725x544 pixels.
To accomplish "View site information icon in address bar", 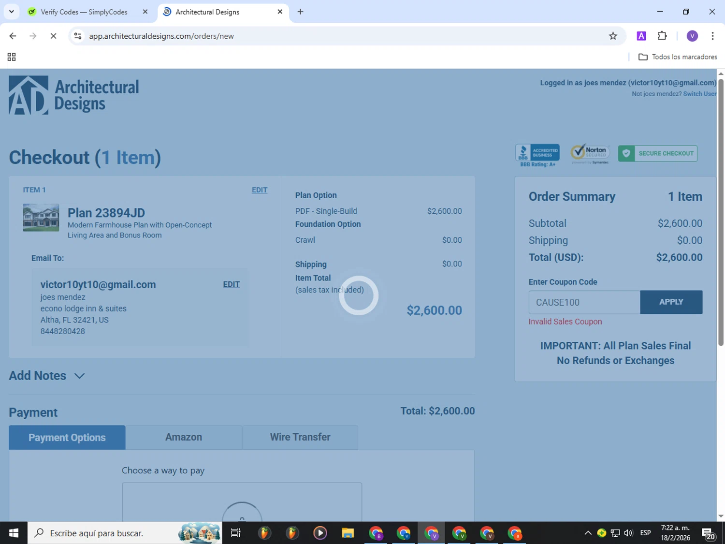I will (x=78, y=36).
